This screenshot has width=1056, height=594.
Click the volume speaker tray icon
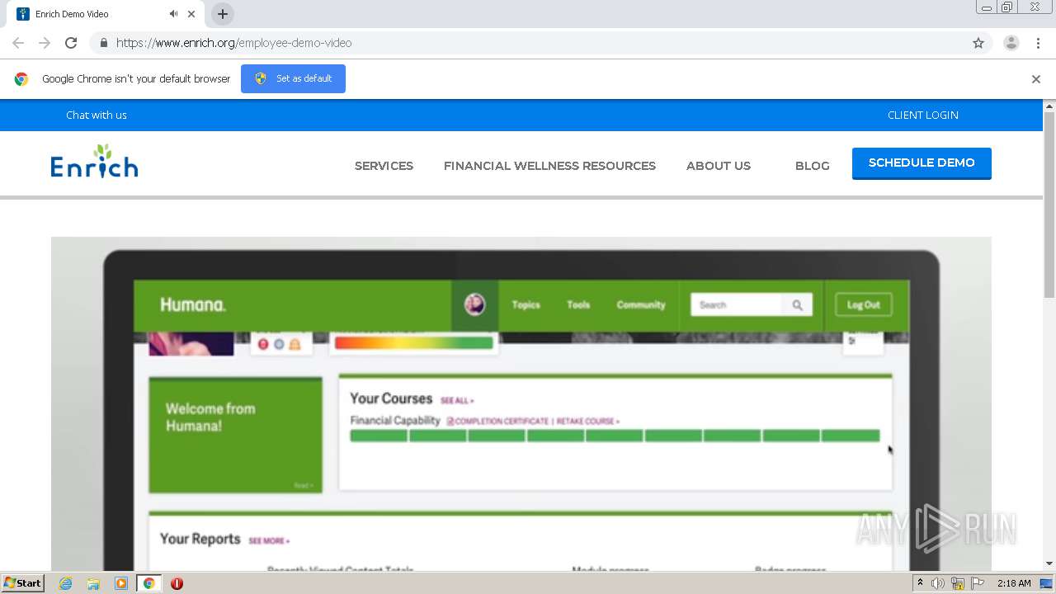938,583
